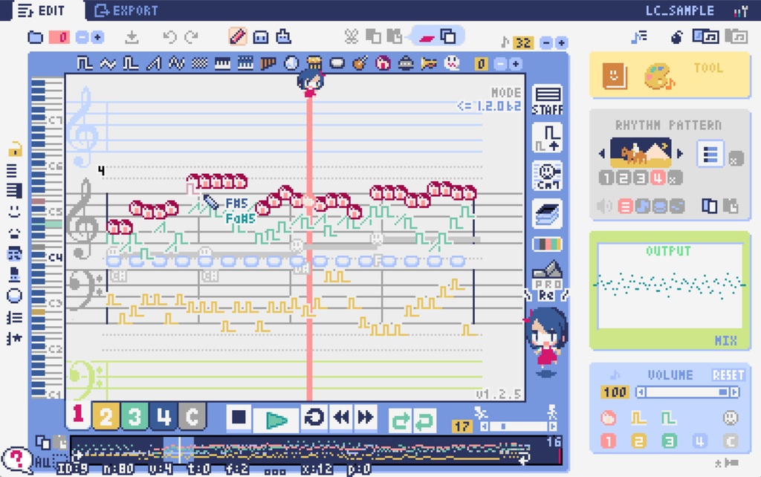Show previous rhythm pattern category
Image resolution: width=761 pixels, height=477 pixels.
tap(602, 152)
